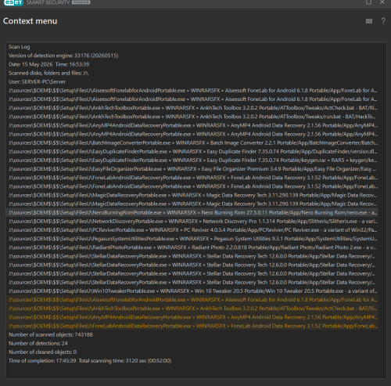Select the PCReviverPortable.exe detection entry
The width and height of the screenshot is (391, 386).
(x=192, y=230)
